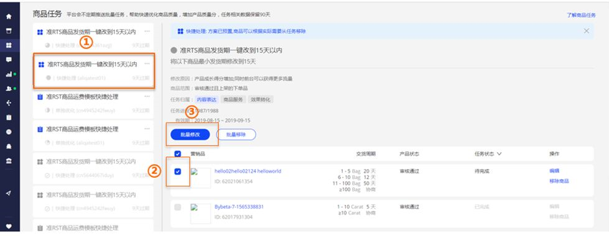Click 编辑 in the hello02hello02124 row
The height and width of the screenshot is (236, 609).
click(x=554, y=171)
